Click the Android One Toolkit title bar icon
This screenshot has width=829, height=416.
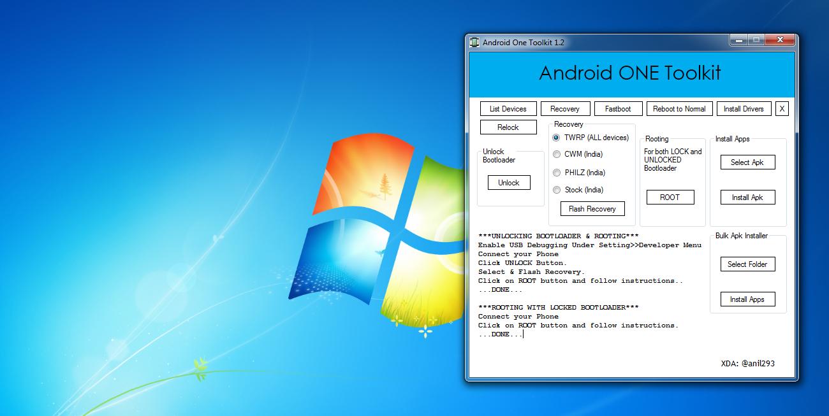pos(474,43)
